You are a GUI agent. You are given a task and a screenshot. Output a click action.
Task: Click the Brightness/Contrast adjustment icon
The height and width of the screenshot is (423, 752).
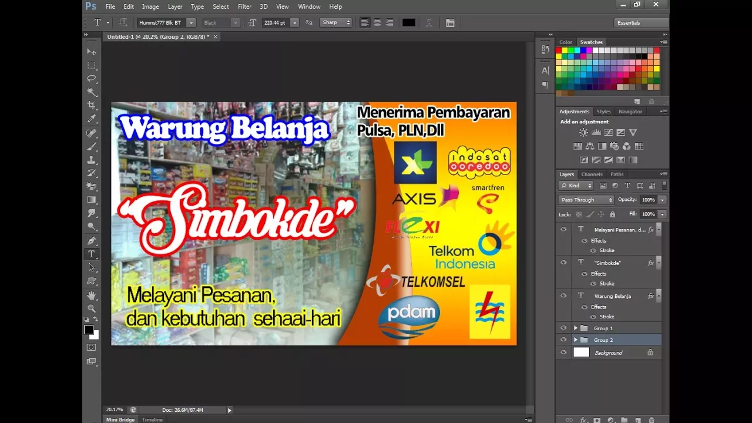(583, 133)
